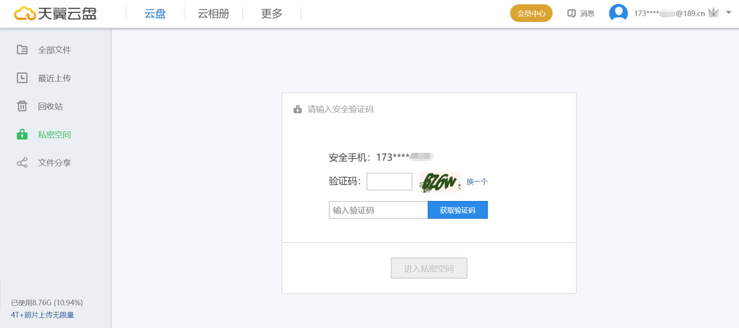739x328 pixels.
Task: Switch to the 云相册 tab
Action: pyautogui.click(x=213, y=14)
